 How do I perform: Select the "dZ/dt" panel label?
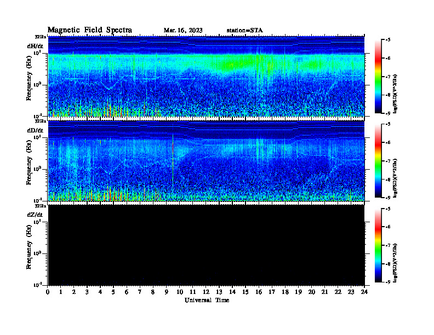pyautogui.click(x=35, y=215)
